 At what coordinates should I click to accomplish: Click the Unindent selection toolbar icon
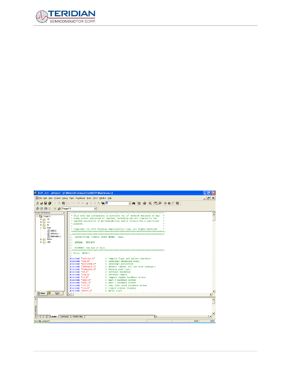pos(82,203)
